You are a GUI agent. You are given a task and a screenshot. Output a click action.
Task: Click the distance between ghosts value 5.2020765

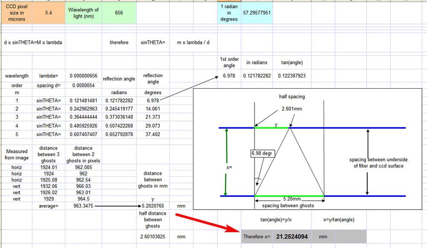pos(153,206)
